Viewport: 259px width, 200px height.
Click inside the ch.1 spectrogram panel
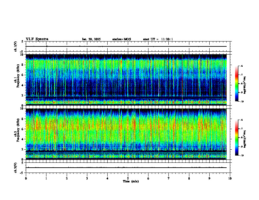[126, 80]
